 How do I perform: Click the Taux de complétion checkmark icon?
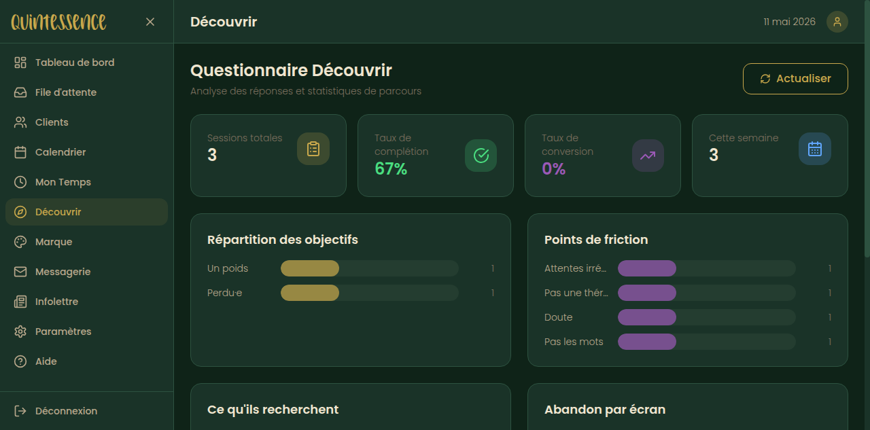(481, 156)
